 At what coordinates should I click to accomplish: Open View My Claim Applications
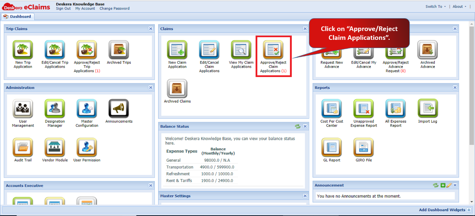click(x=241, y=50)
